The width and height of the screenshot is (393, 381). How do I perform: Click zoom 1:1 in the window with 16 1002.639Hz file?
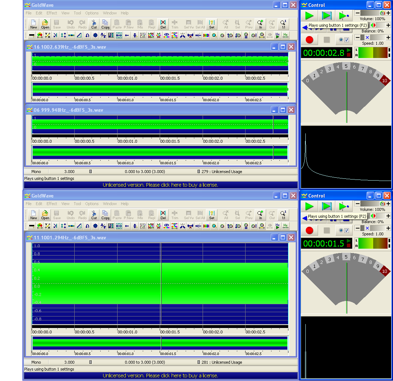[283, 24]
